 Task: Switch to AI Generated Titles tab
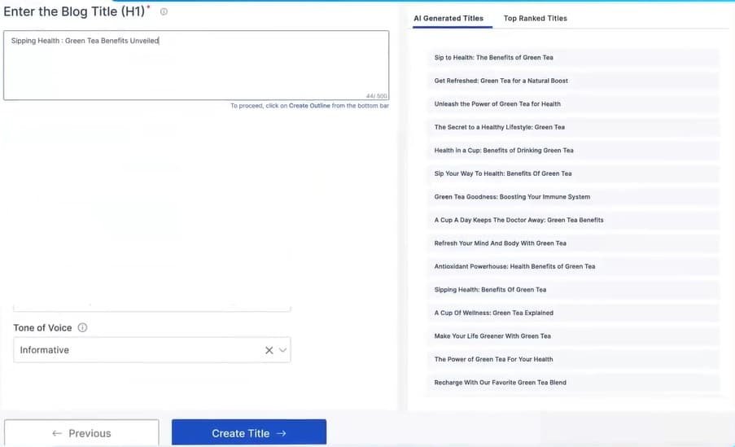click(x=448, y=18)
